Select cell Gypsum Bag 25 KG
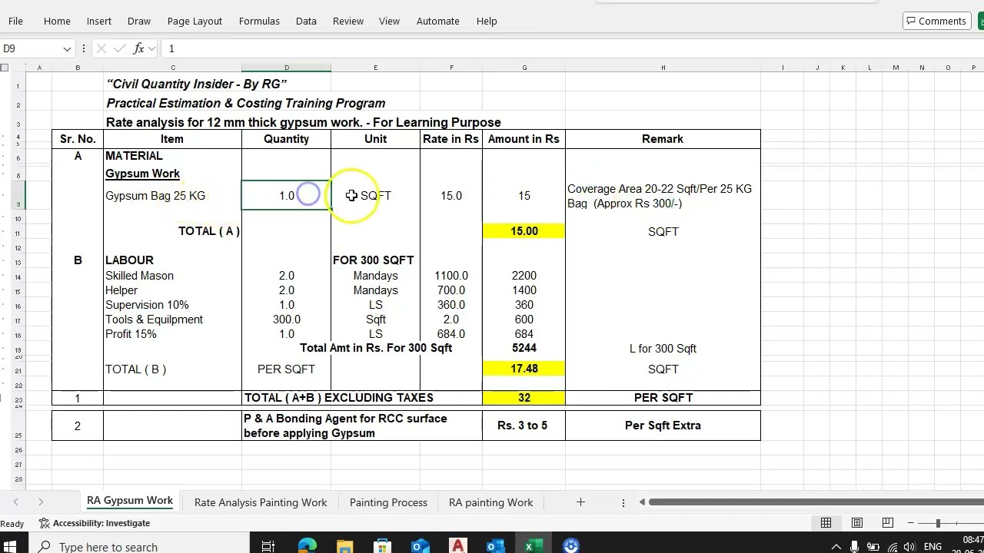 click(x=172, y=196)
